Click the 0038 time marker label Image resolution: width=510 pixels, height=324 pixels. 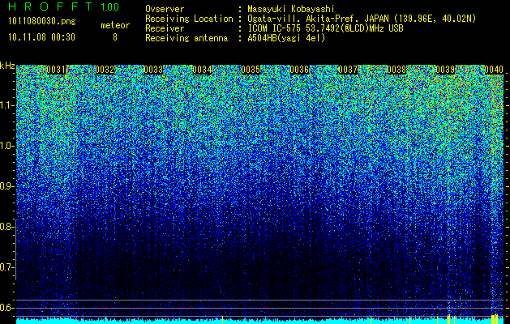(x=396, y=70)
